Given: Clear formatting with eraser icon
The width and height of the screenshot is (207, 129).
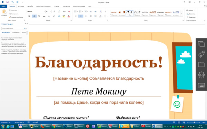Looking at the screenshot, I should [x=69, y=12].
